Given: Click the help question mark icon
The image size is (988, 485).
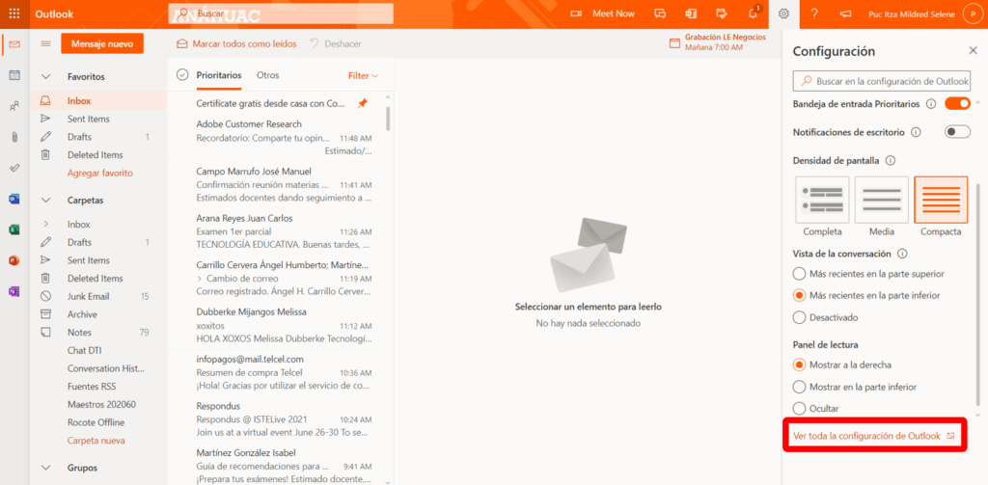Looking at the screenshot, I should [x=814, y=13].
